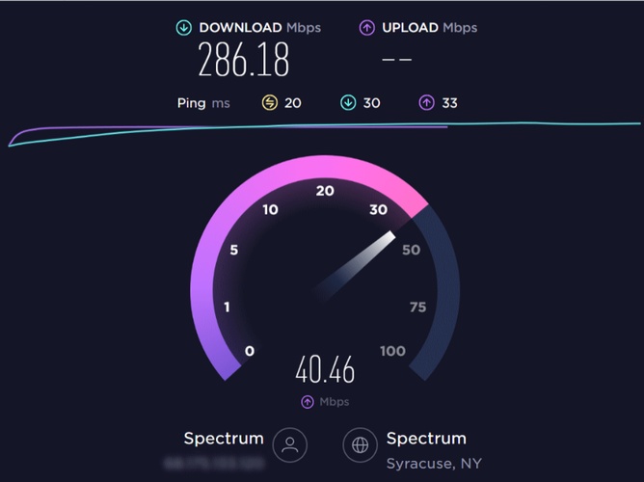Click the 40.46 current upload reading
The height and width of the screenshot is (482, 644).
point(325,370)
